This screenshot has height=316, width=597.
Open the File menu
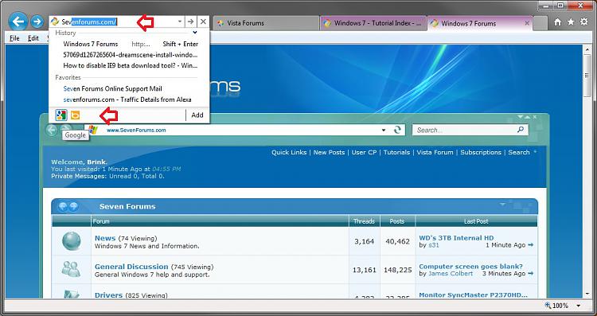[14, 38]
